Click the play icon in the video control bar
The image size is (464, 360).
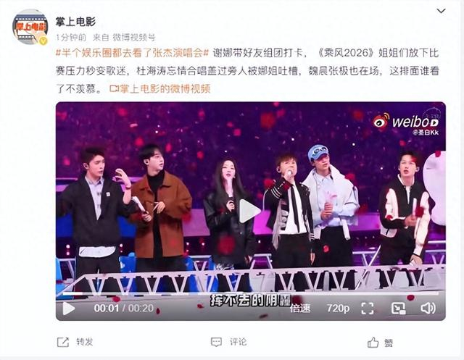coord(69,309)
